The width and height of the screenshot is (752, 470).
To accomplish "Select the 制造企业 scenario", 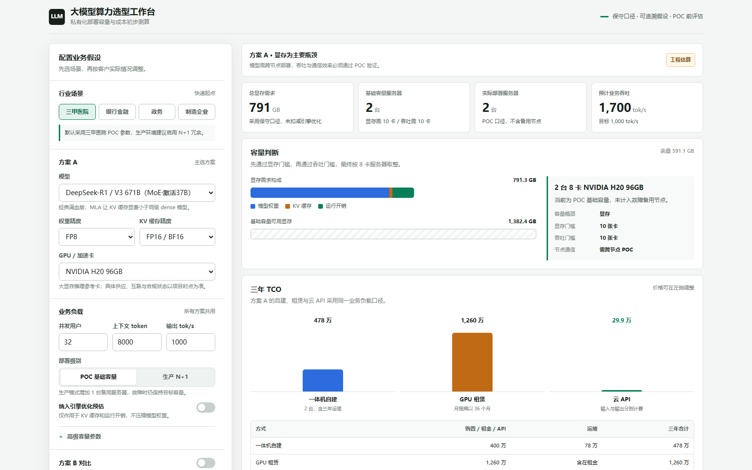I will tap(196, 112).
